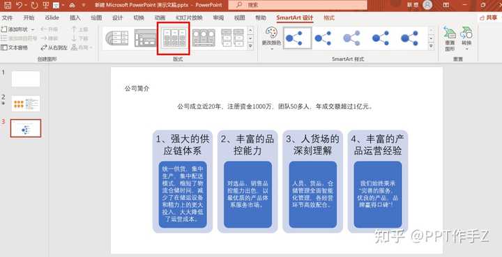Start slideshow from beginning icon in title bar
Screen dimensions: 502x257
pos(46,5)
